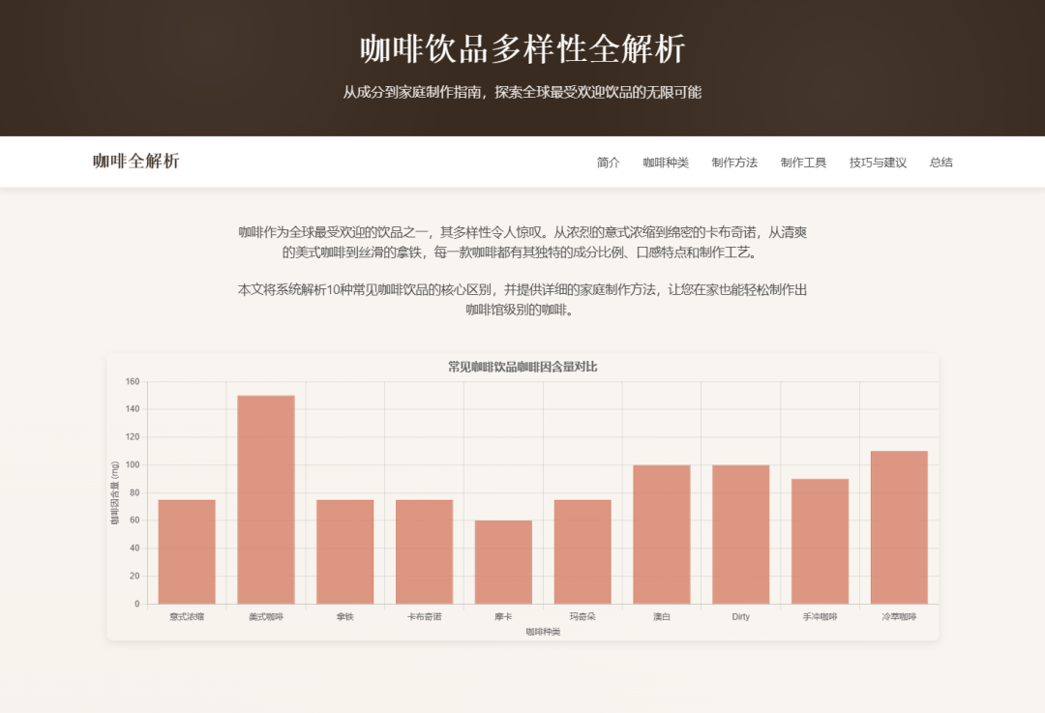This screenshot has height=713, width=1045.
Task: Open the 简介 navigation link
Action: pyautogui.click(x=608, y=163)
